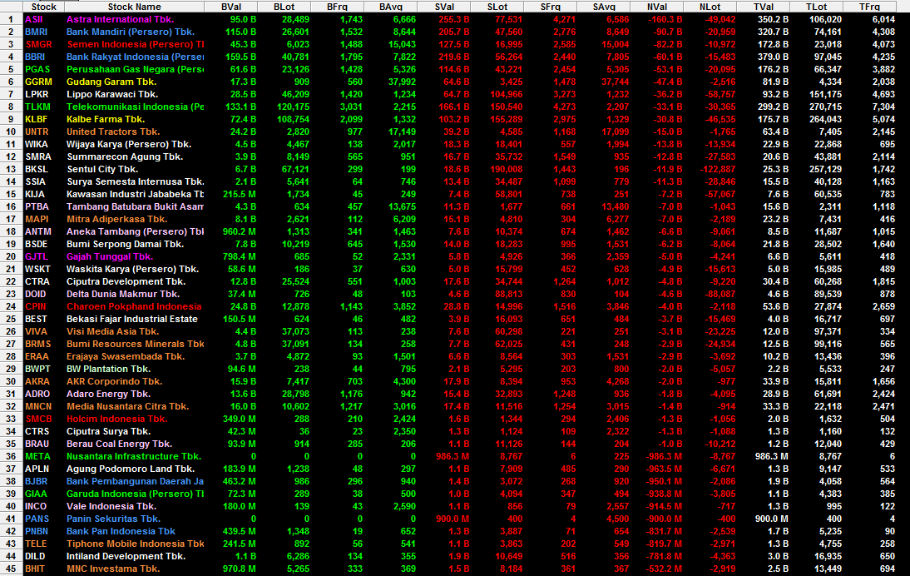Click stock name Visi Media Asia Tbk.
This screenshot has height=576, width=910.
[x=112, y=331]
